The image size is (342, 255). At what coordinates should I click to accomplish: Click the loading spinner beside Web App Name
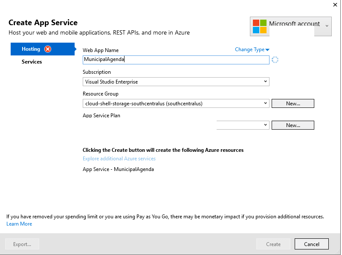[x=275, y=60]
